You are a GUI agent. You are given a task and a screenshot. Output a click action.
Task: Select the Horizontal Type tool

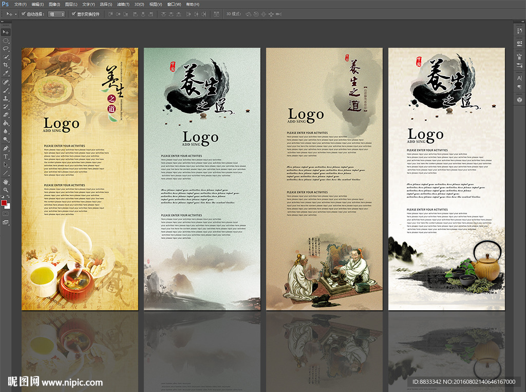(x=6, y=156)
